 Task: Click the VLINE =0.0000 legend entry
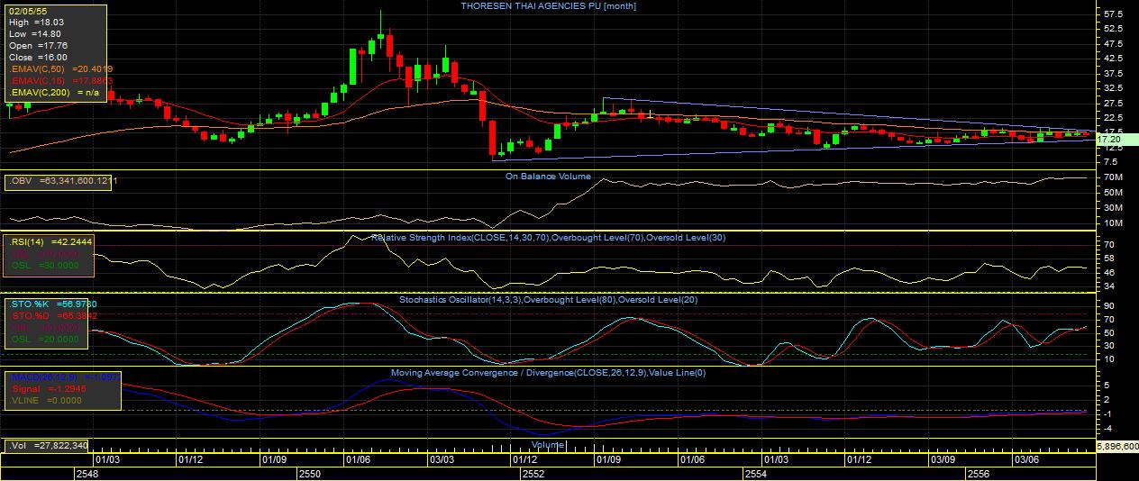coord(44,399)
